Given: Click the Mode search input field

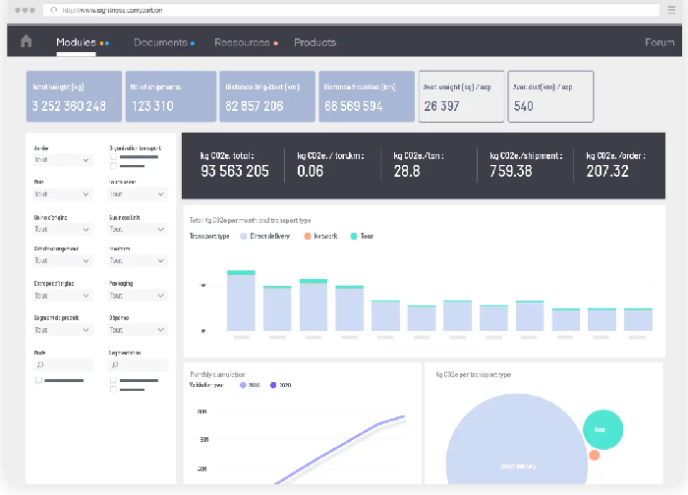Looking at the screenshot, I should [x=63, y=364].
